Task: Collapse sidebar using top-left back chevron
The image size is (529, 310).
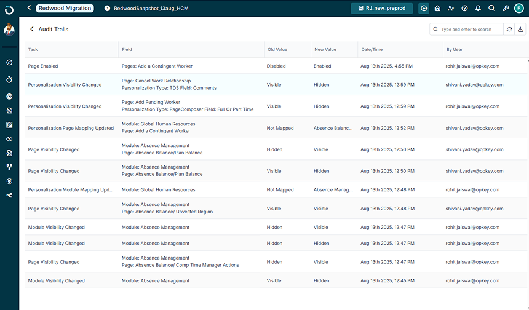Action: [x=29, y=8]
